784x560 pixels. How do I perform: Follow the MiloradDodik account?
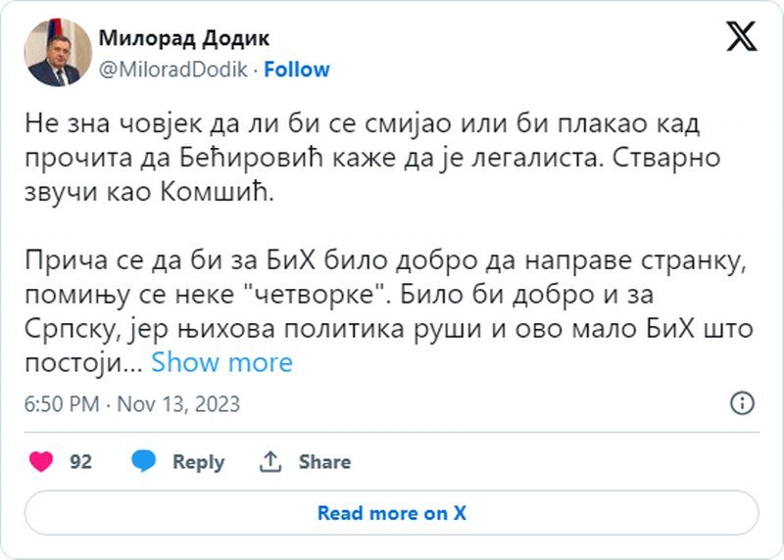(297, 70)
